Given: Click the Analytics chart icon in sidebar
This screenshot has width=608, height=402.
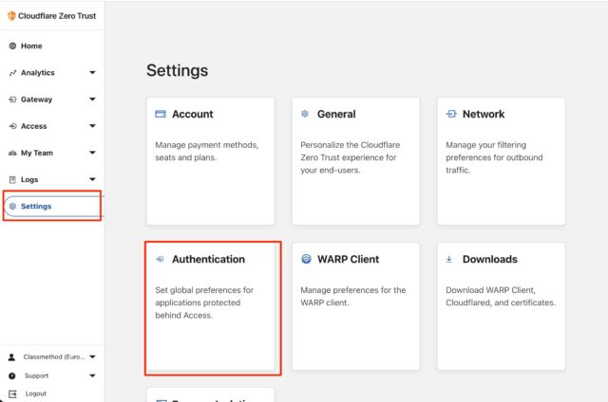Looking at the screenshot, I should coord(12,73).
